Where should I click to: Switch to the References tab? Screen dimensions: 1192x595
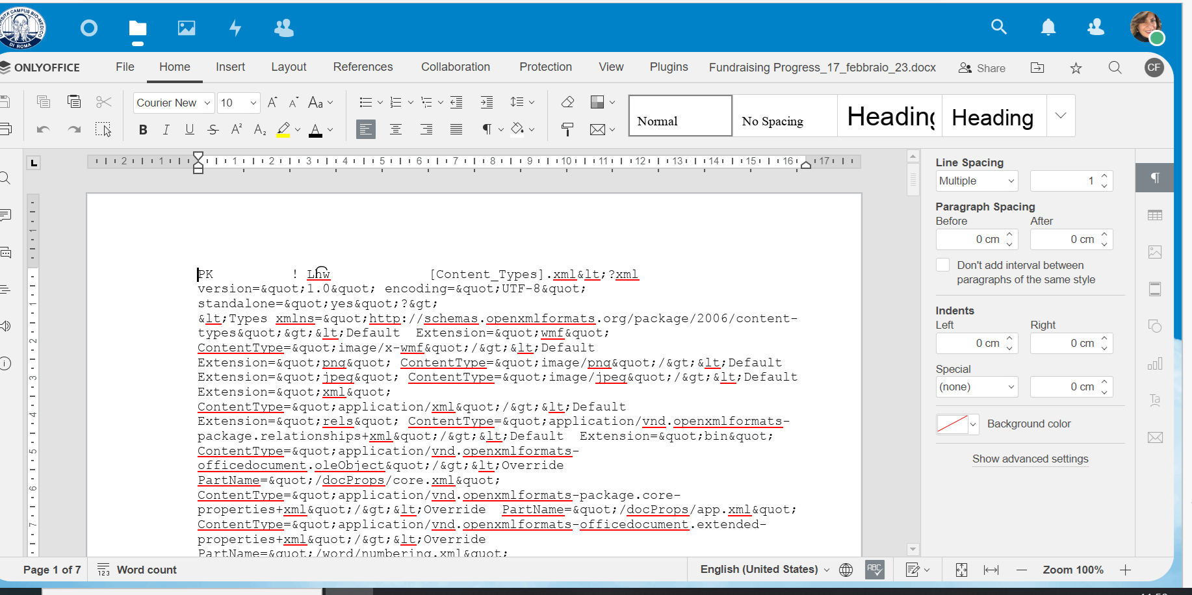coord(363,67)
